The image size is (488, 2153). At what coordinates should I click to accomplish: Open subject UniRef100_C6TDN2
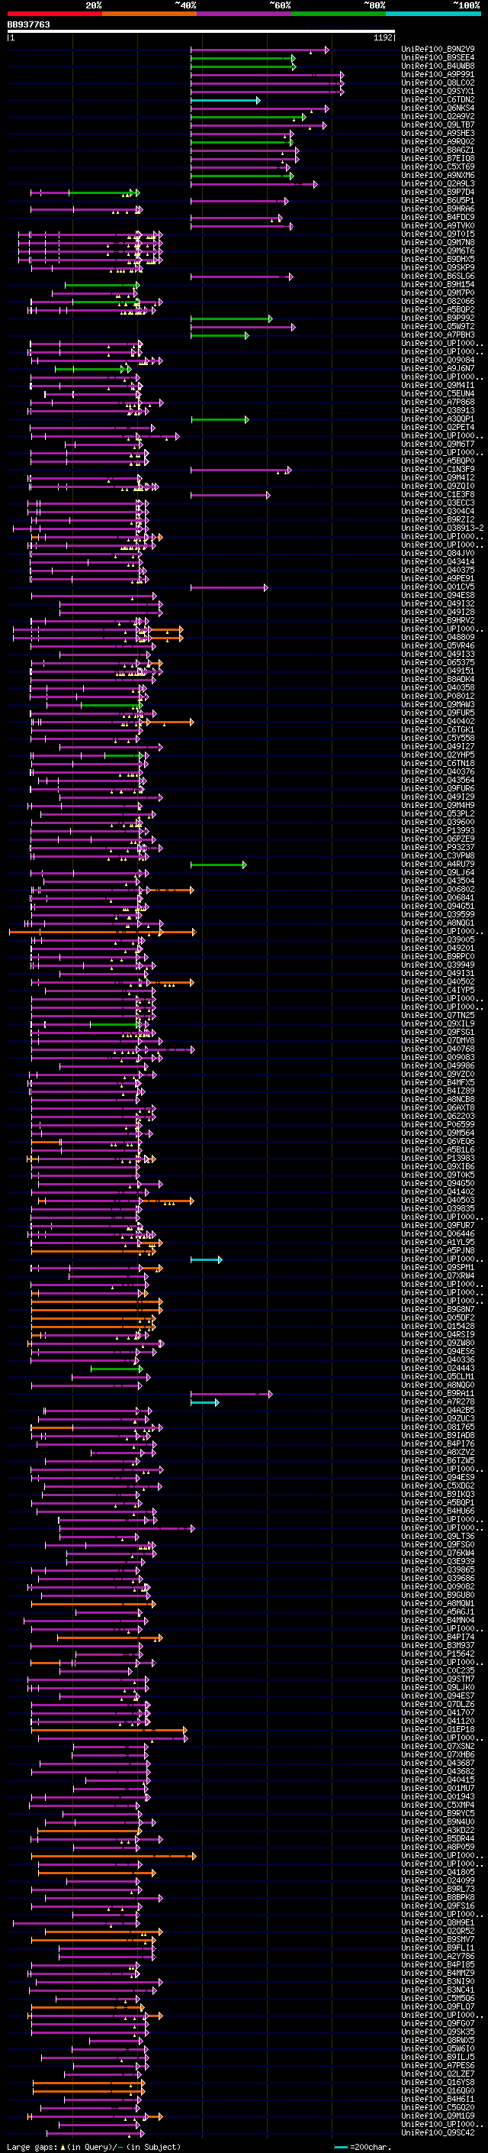438,99
